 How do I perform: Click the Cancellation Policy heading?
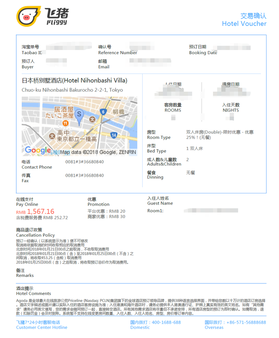click(35, 235)
